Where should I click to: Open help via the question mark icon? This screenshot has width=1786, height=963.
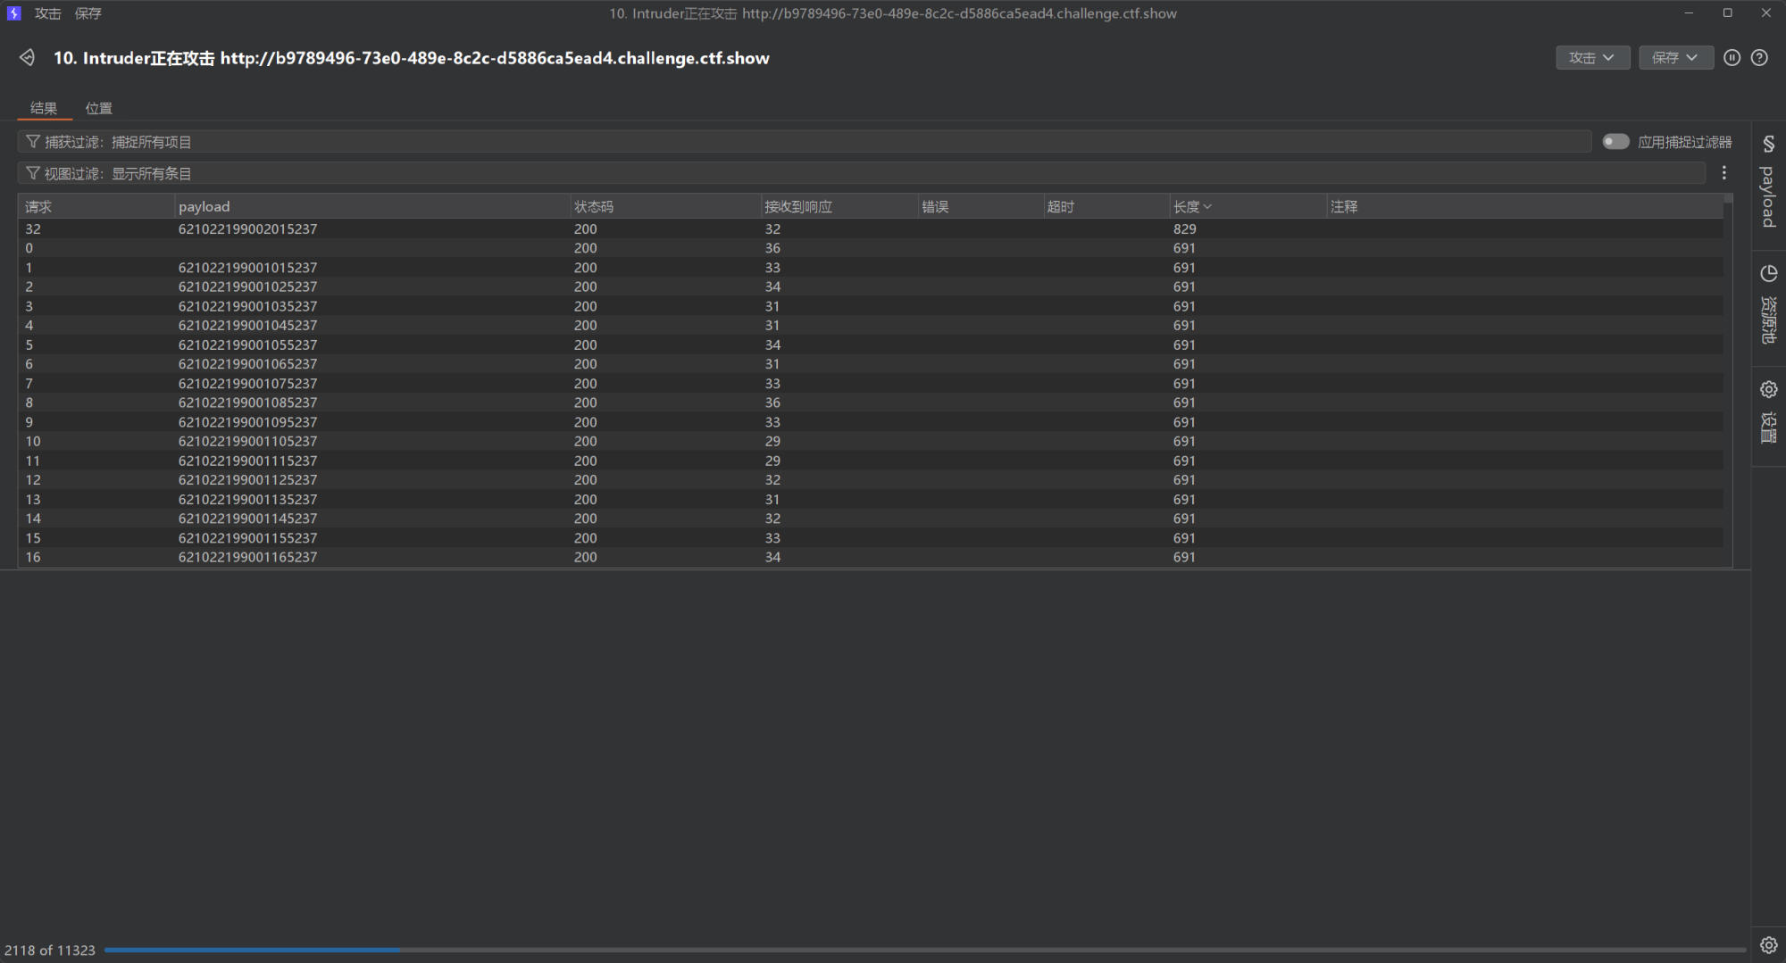pos(1759,58)
